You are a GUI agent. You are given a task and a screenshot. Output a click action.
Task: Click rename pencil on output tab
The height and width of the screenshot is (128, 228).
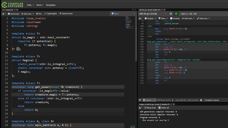[171, 104]
